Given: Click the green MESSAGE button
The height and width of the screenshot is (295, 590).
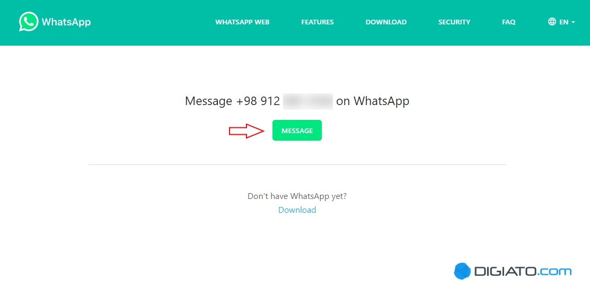Looking at the screenshot, I should pyautogui.click(x=297, y=131).
